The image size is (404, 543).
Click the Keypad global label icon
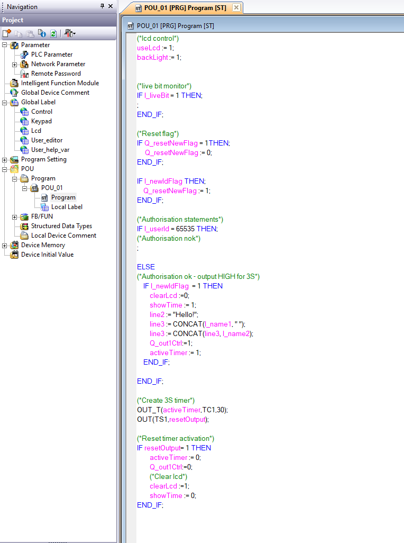[24, 121]
